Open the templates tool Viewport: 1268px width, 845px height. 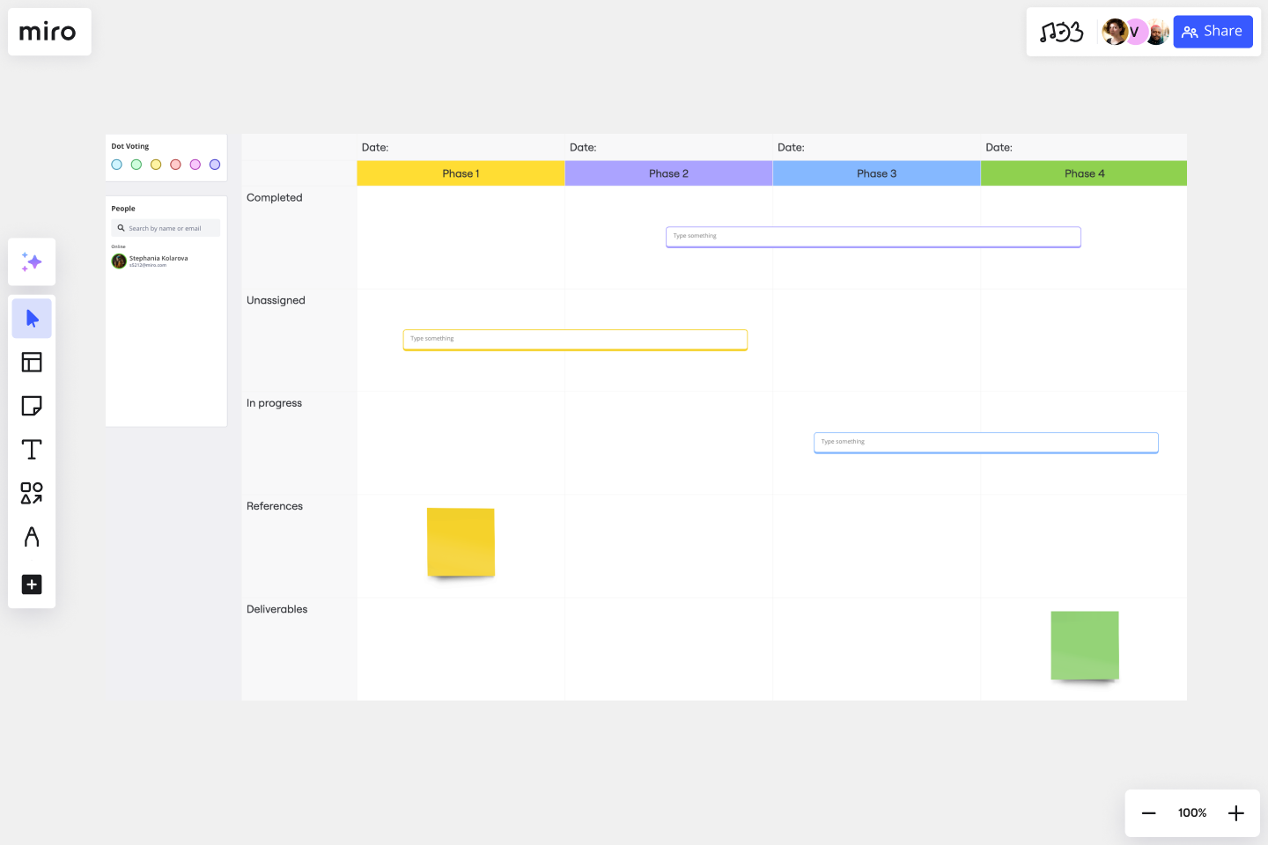(x=32, y=362)
